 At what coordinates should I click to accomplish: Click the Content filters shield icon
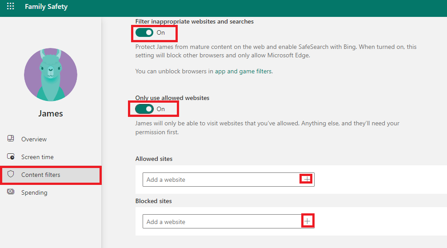(11, 175)
